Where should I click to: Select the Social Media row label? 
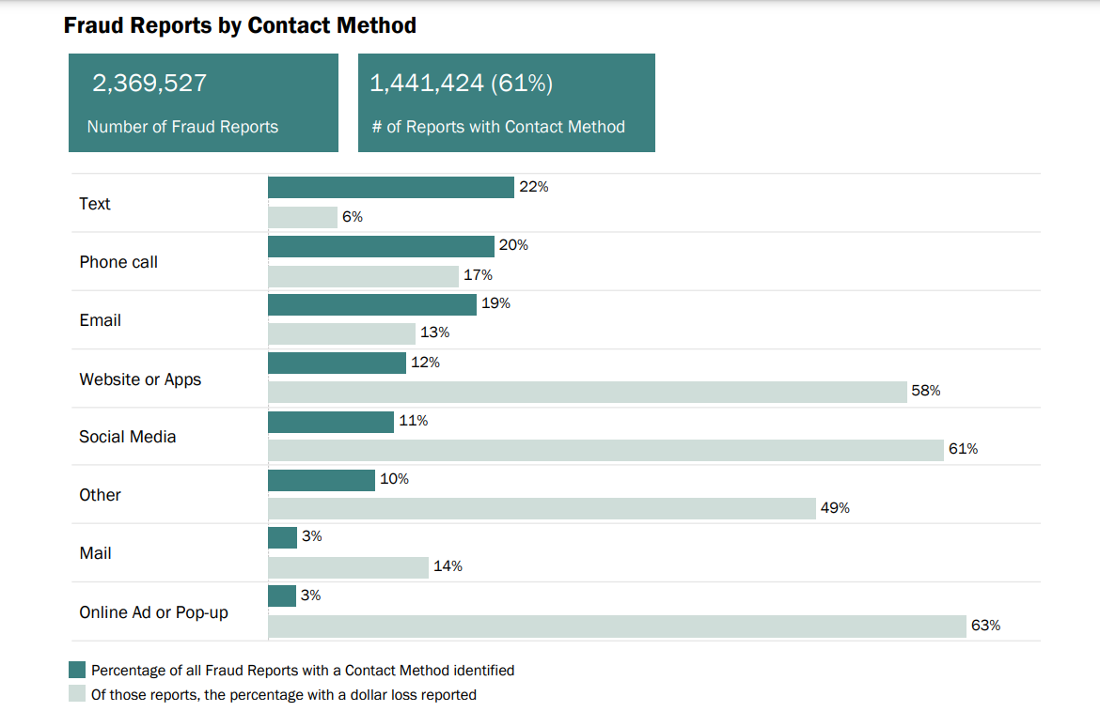coord(128,437)
